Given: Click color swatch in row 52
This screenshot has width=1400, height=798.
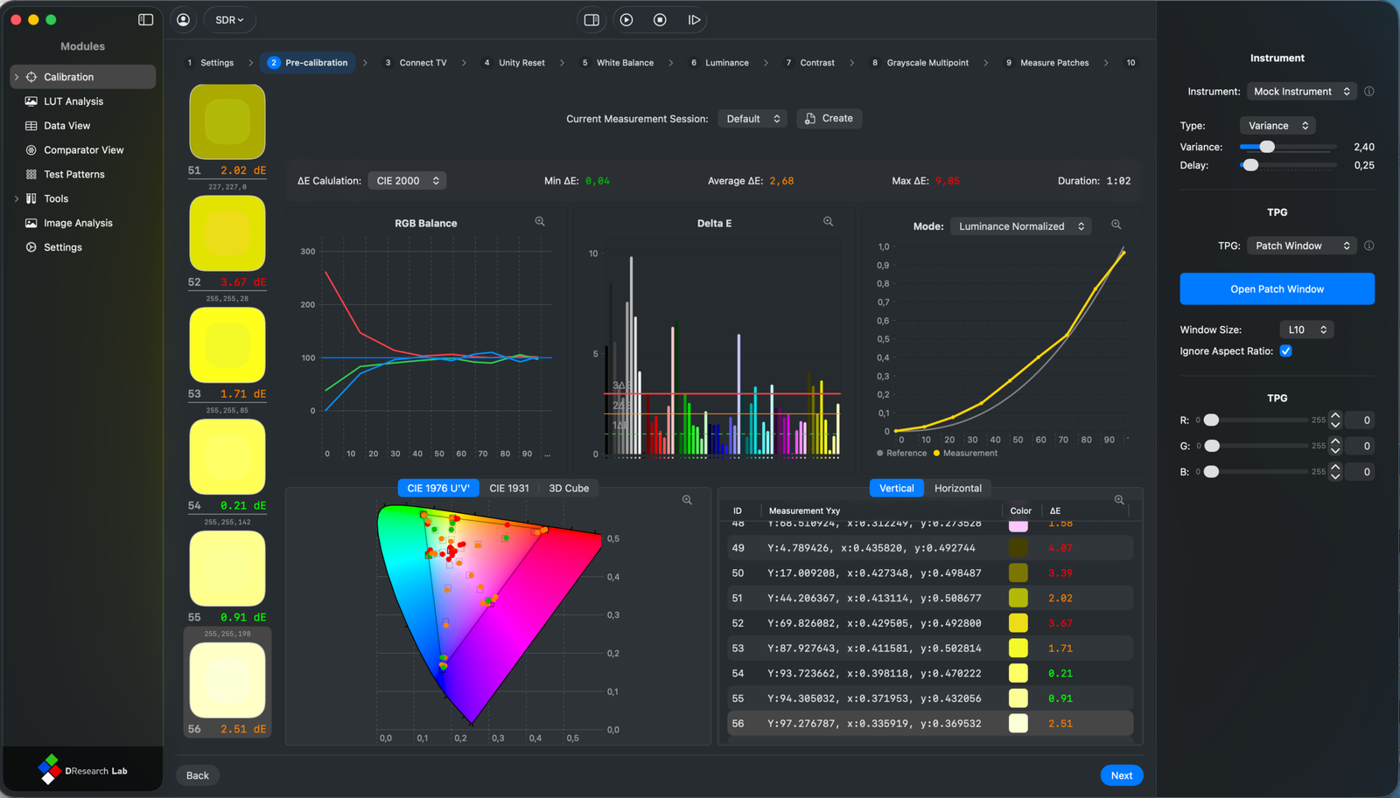Looking at the screenshot, I should 1018,623.
